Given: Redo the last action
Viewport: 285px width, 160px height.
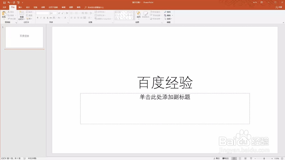Looking at the screenshot, I should point(14,3).
